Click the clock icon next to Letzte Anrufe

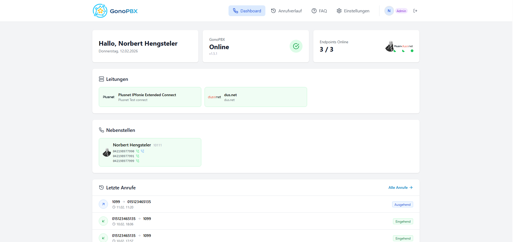click(101, 187)
